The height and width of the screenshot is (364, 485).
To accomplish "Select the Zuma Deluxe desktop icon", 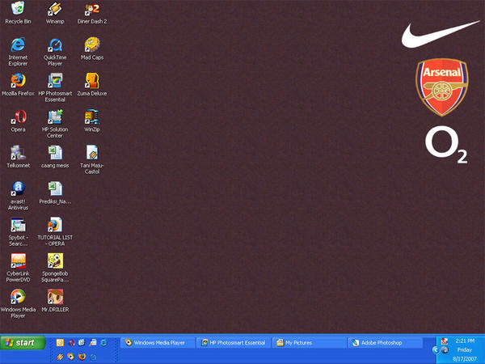I will [x=92, y=84].
